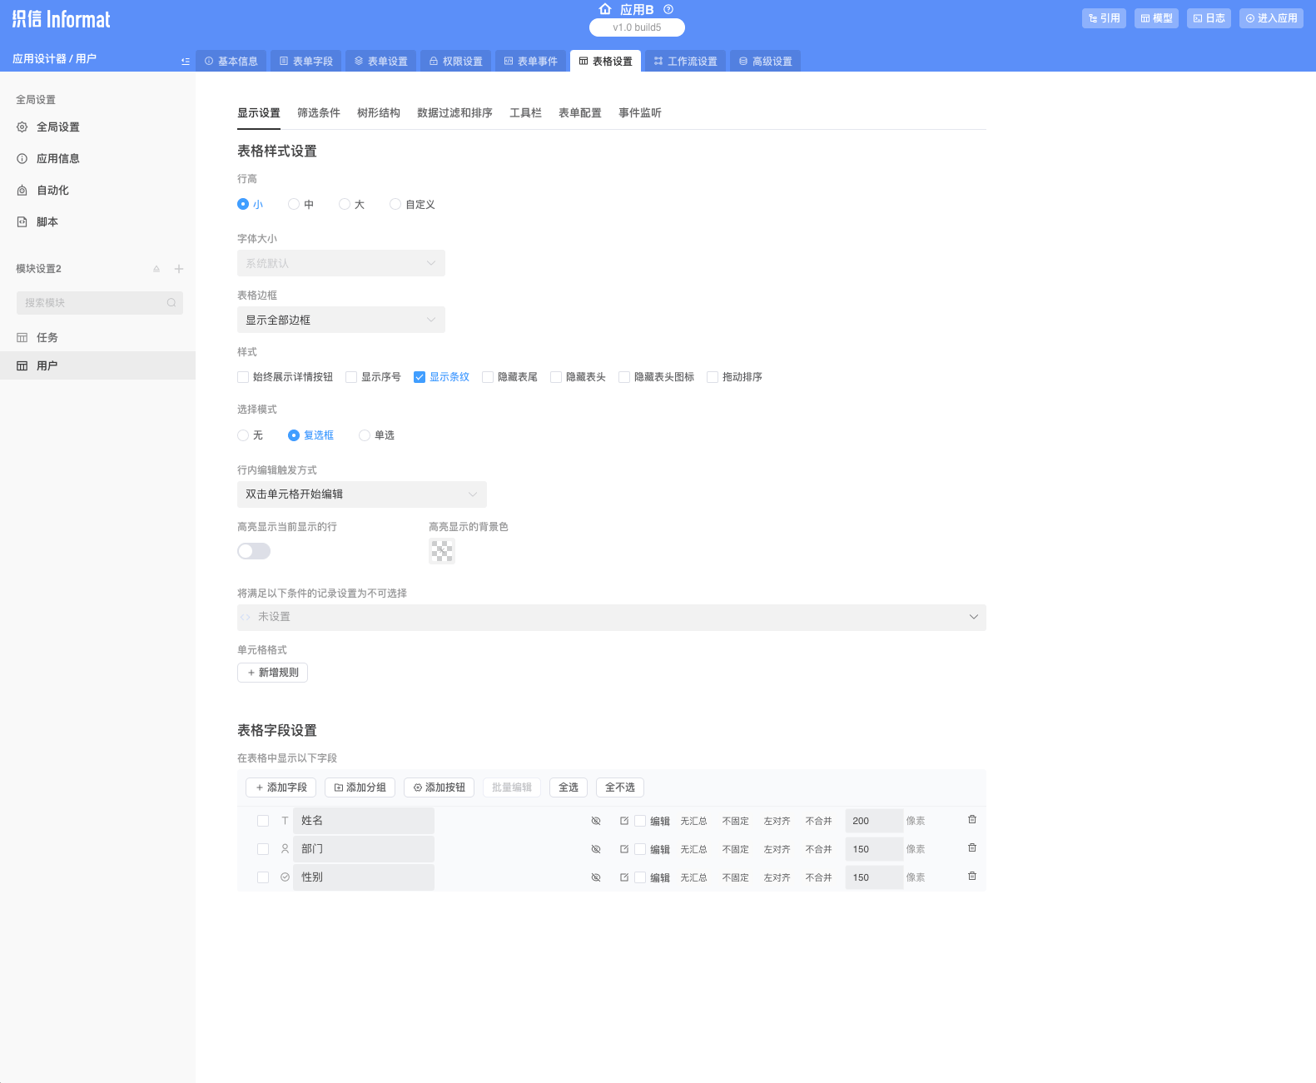Viewport: 1316px width, 1083px height.
Task: Click the eye-off icon in the 姓名 row
Action: click(596, 821)
